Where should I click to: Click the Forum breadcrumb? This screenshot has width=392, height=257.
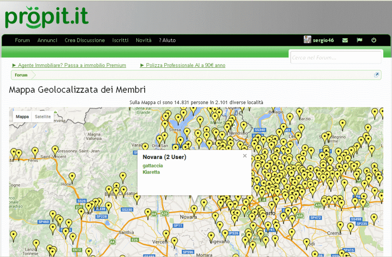click(21, 75)
